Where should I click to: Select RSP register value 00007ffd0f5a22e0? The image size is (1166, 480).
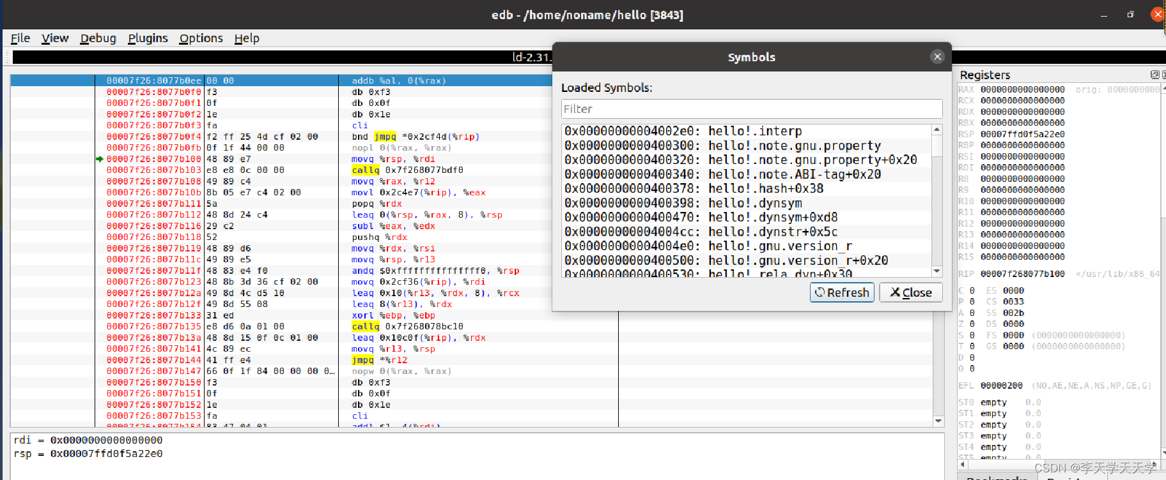pos(1023,134)
